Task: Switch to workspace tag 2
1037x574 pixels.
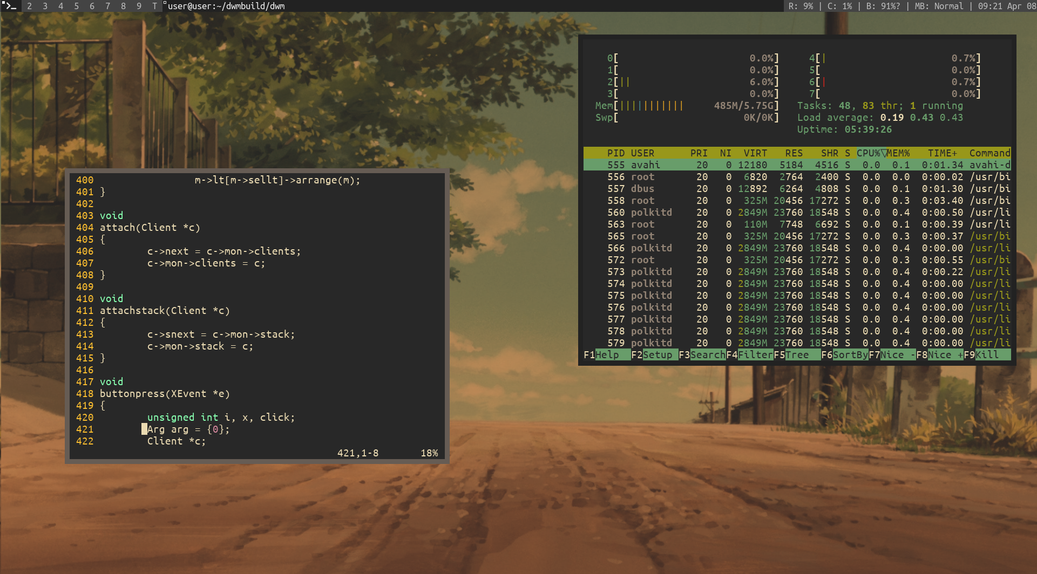Action: point(30,6)
